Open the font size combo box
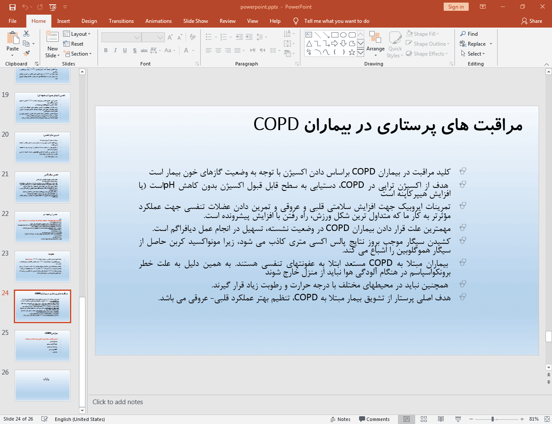Image resolution: width=552 pixels, height=424 pixels. pyautogui.click(x=153, y=37)
